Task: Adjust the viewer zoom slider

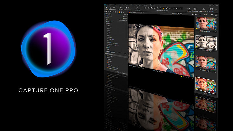Action: 181,14
